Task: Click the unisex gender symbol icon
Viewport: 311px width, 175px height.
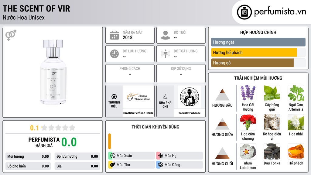Action: tap(11, 35)
